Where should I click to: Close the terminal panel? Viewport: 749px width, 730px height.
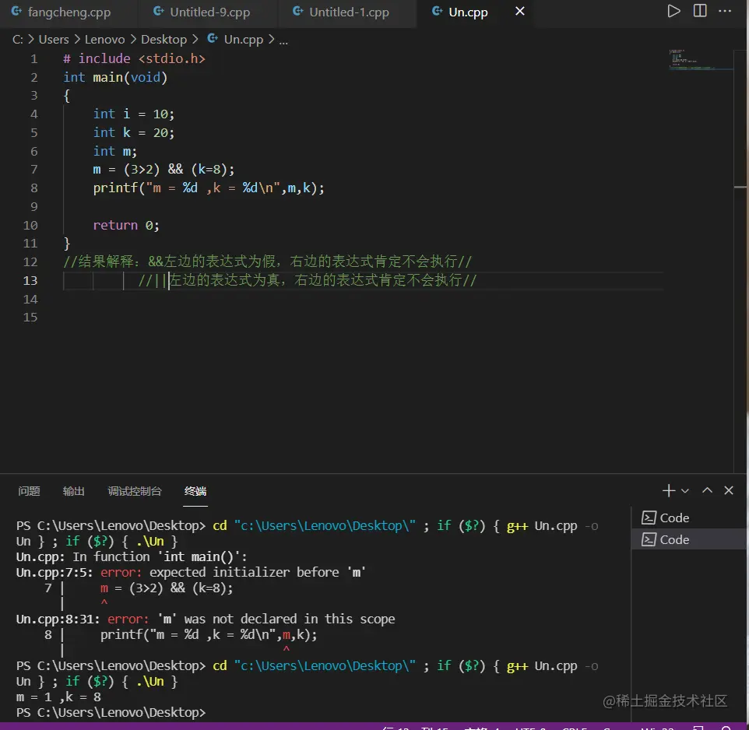pyautogui.click(x=729, y=490)
